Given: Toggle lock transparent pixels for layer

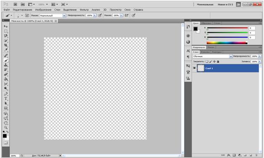Looking at the screenshot, I should tap(207, 62).
